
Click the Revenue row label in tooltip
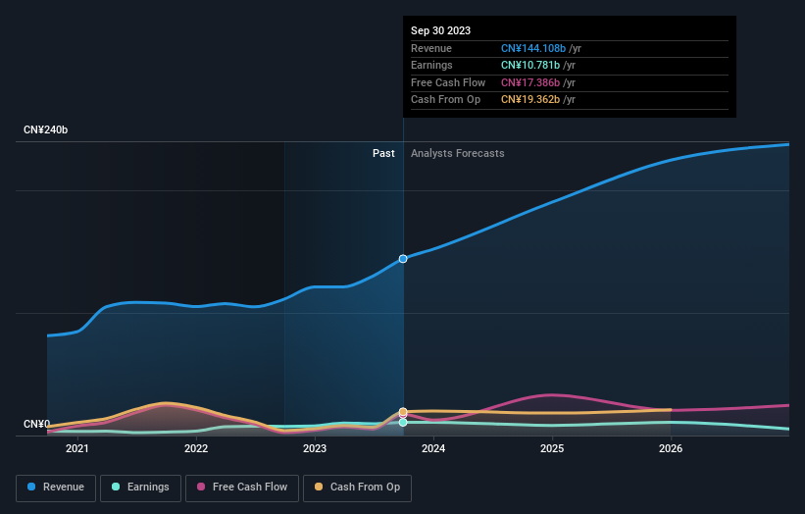[x=431, y=48]
